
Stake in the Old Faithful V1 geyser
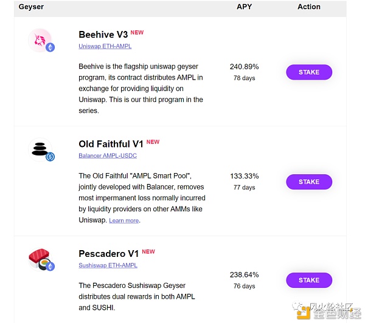pyautogui.click(x=309, y=182)
